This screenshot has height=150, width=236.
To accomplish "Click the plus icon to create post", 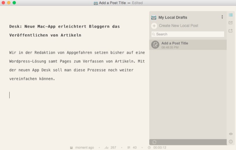I will coord(154,26).
